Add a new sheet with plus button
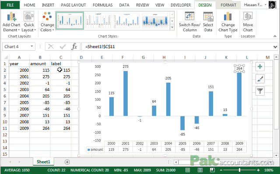The height and width of the screenshot is (174, 280). tap(67, 162)
